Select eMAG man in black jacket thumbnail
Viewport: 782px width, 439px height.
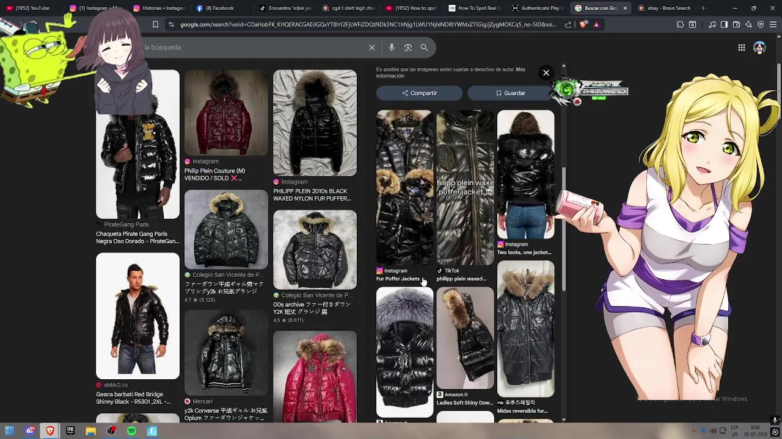[137, 316]
